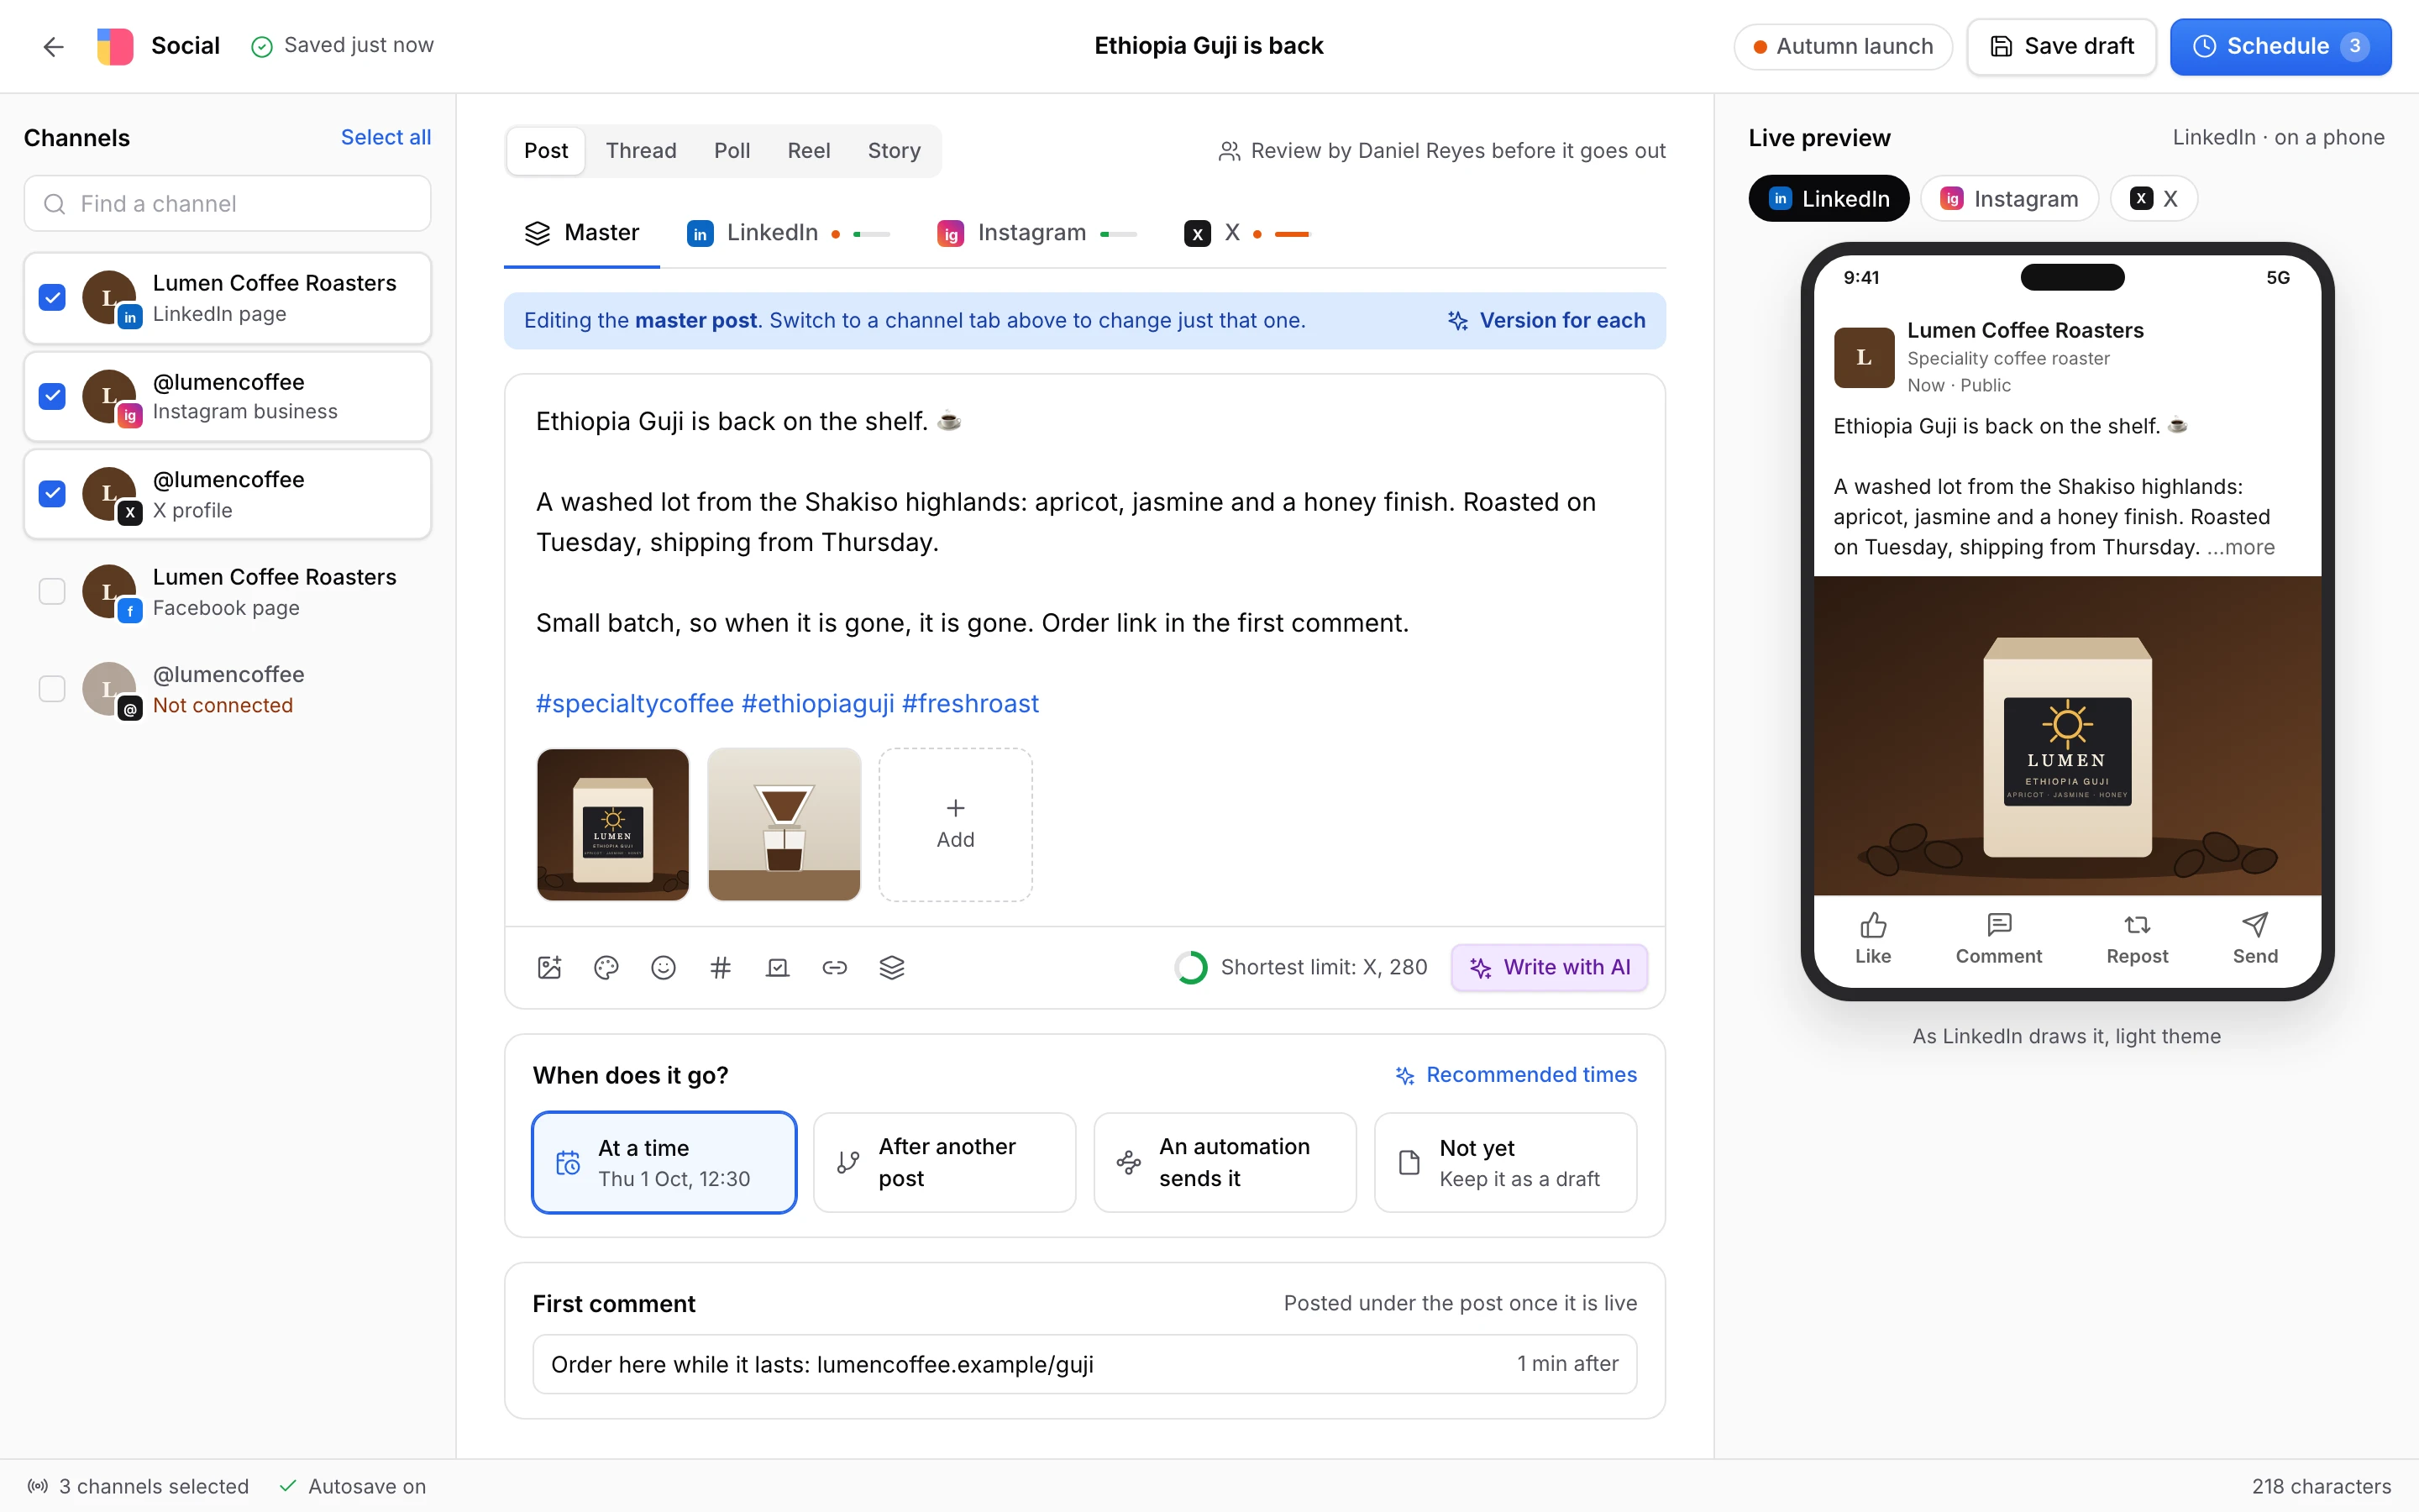Click Write with AI button

point(1550,967)
